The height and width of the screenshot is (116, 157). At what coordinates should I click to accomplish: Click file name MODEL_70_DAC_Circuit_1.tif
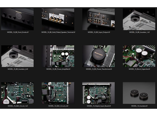coord(18,106)
